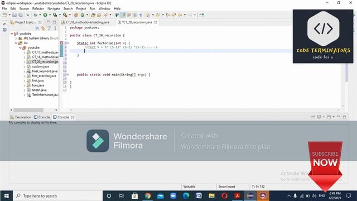Toggle the Mark Occurrences highlighter icon
This screenshot has width=357, height=201.
coord(123,15)
